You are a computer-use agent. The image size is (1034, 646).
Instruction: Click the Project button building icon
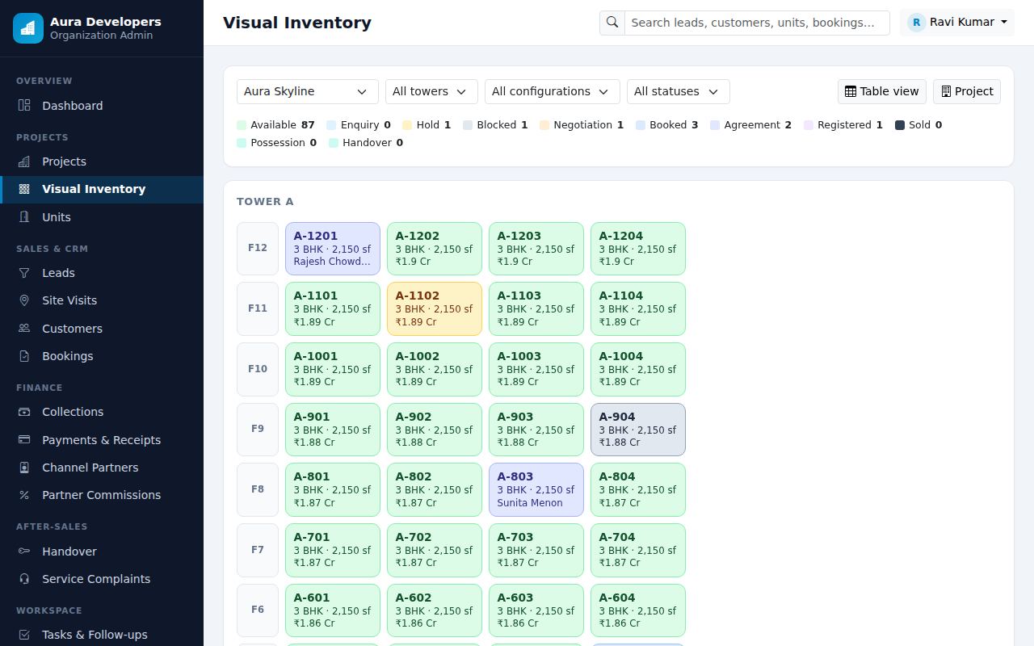click(x=946, y=91)
